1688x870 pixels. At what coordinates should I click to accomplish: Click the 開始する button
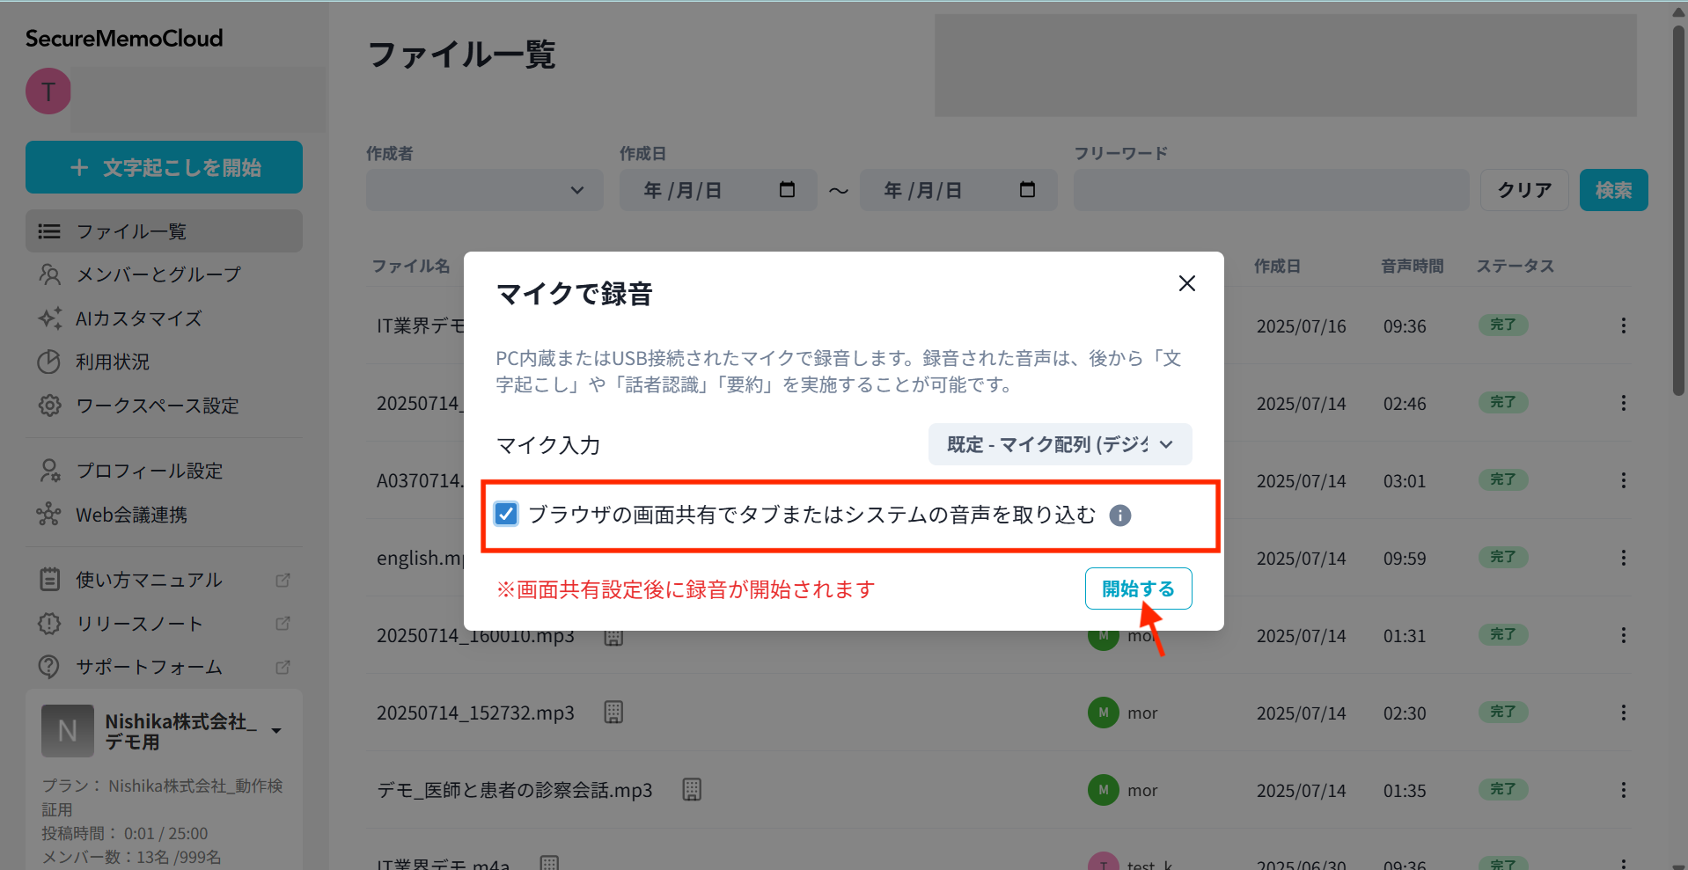point(1138,589)
